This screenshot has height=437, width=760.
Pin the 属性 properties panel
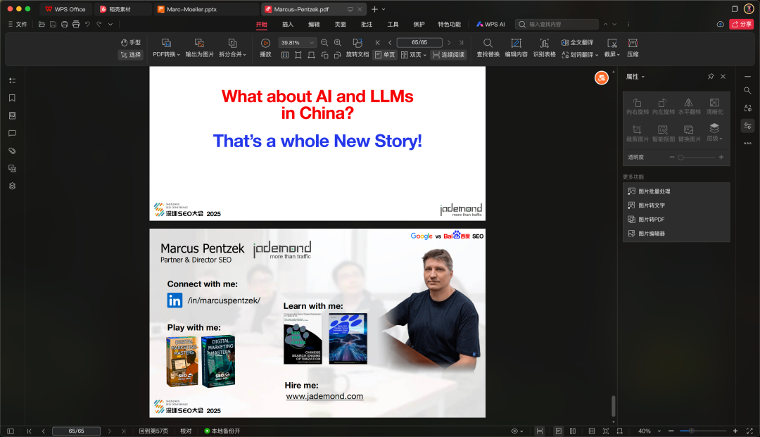[x=711, y=77]
